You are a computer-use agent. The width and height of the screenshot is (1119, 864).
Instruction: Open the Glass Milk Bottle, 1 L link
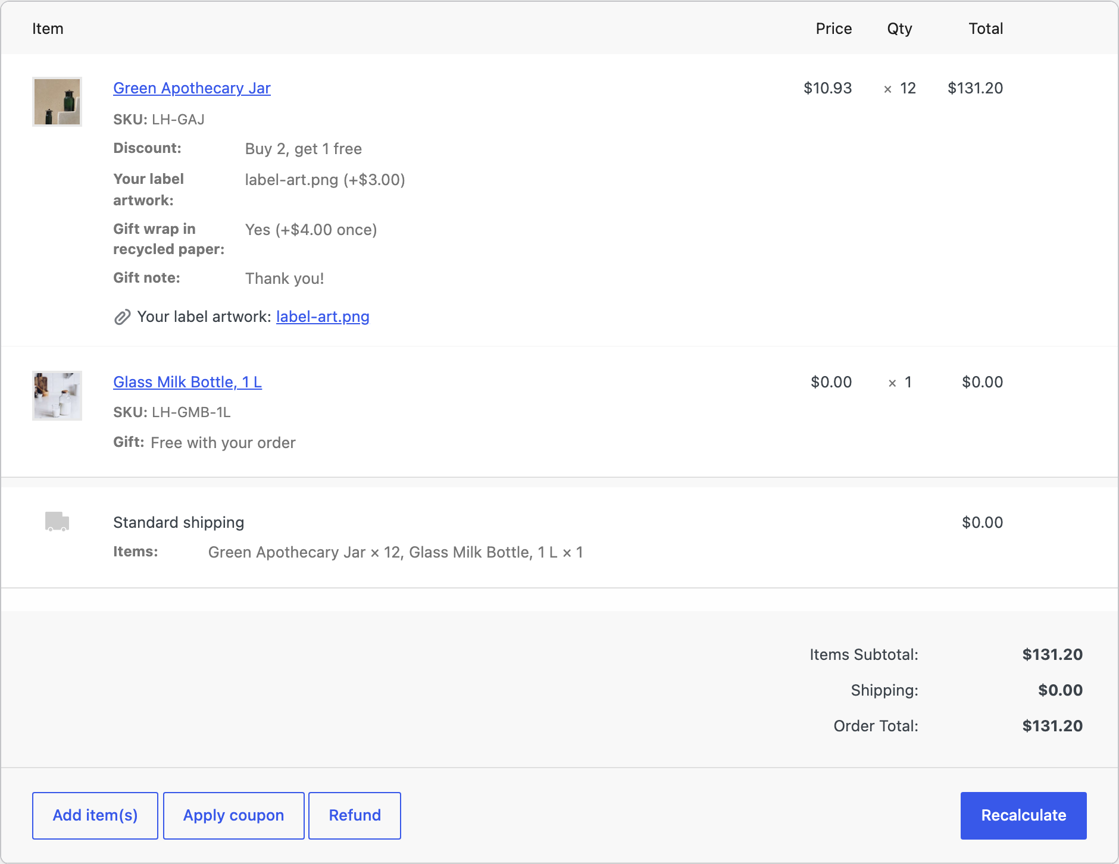pos(187,382)
